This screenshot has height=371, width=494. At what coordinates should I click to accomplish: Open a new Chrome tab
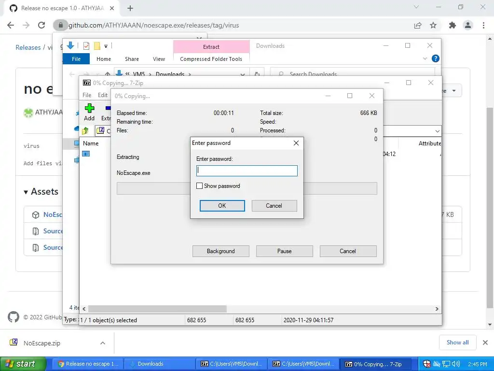tap(130, 8)
